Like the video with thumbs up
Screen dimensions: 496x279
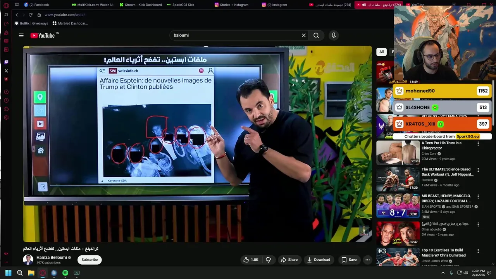coord(251,260)
